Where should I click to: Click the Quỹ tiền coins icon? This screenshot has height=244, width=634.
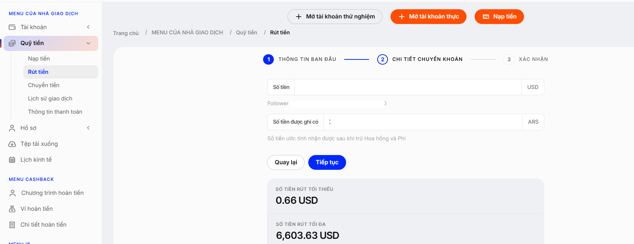click(12, 43)
